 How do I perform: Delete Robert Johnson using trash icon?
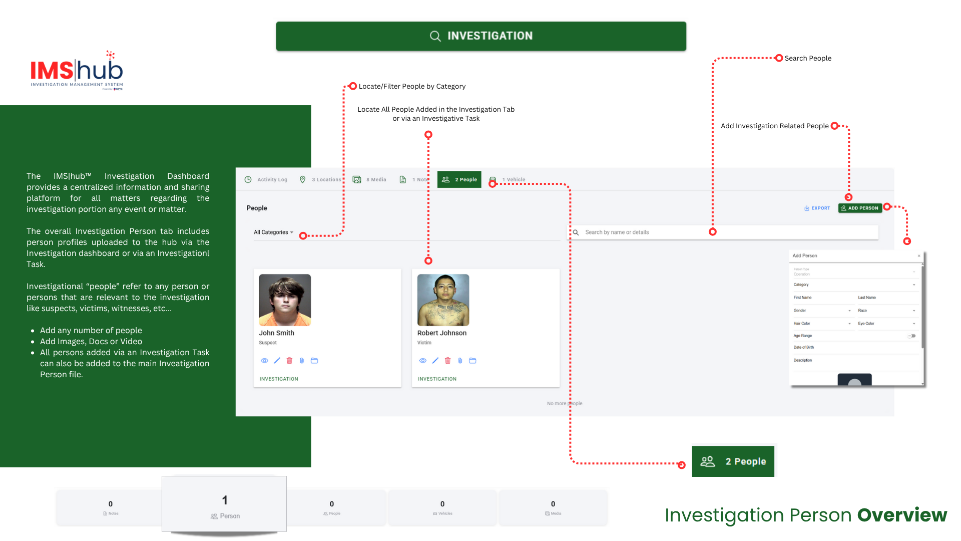pos(448,361)
